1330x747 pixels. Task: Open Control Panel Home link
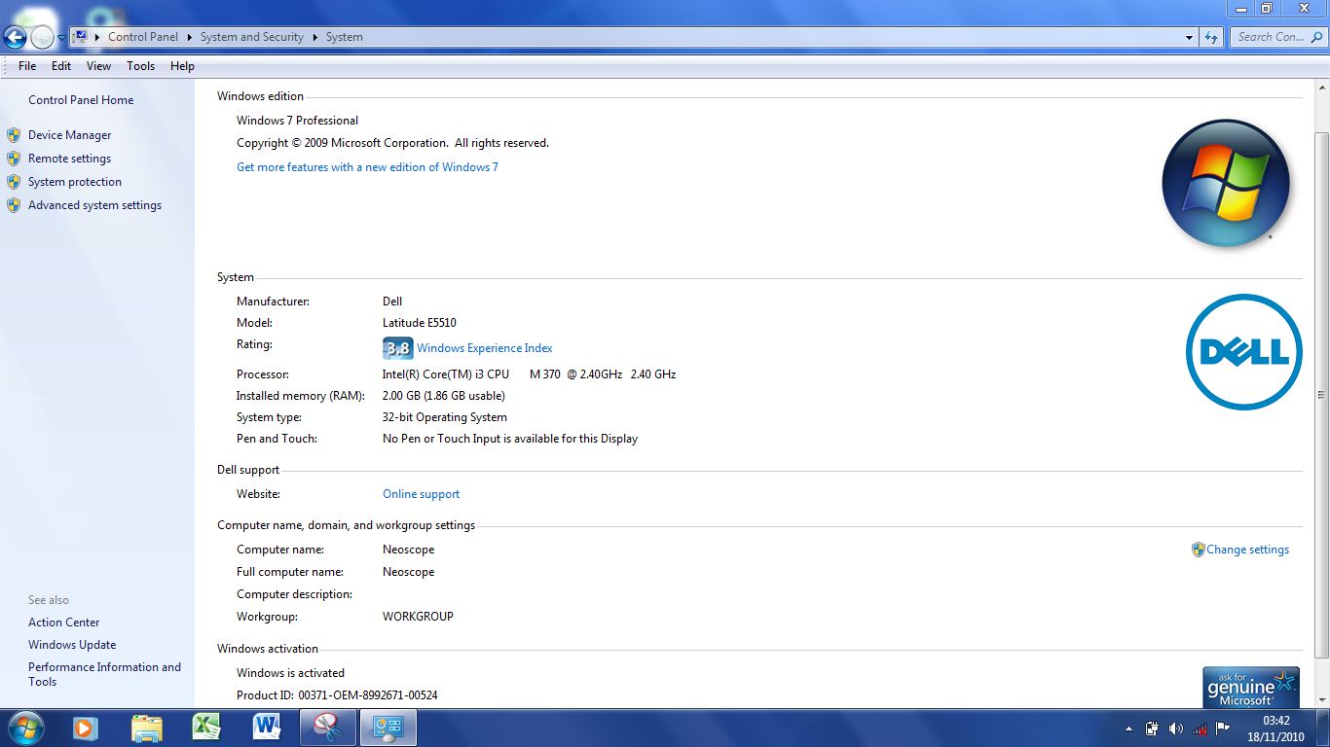coord(81,100)
